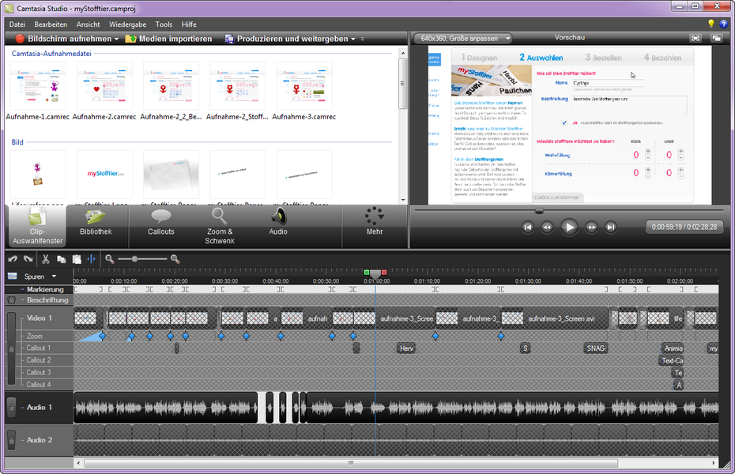Click the preview seek bar handle

539,211
